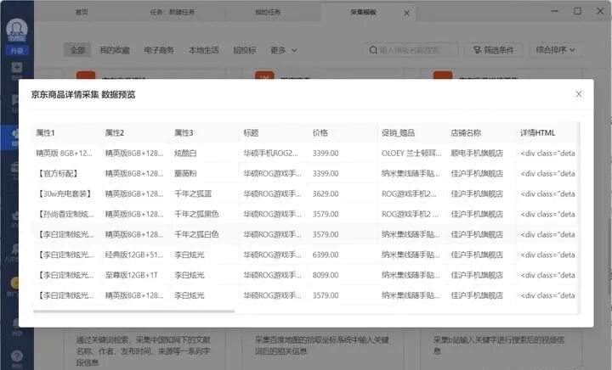
Task: Click the 筛选条件 filter button
Action: click(x=493, y=50)
